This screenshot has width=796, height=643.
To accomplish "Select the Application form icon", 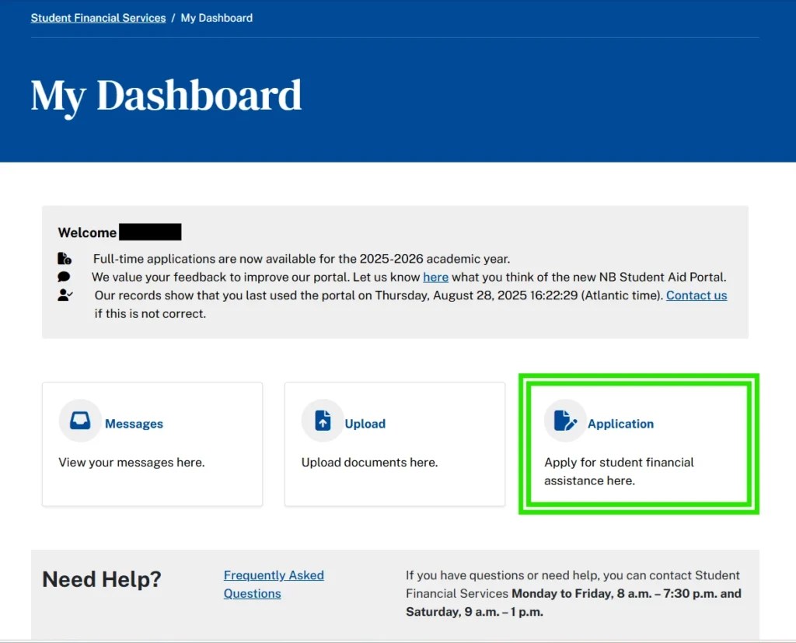I will pos(565,420).
